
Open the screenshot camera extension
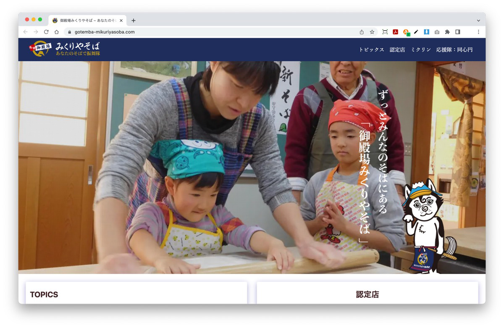(437, 32)
